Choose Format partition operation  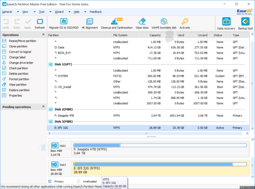click(x=19, y=79)
